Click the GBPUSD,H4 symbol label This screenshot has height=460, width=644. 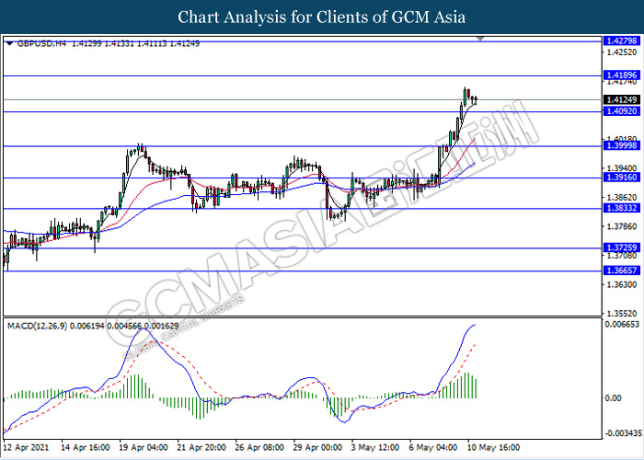[37, 43]
